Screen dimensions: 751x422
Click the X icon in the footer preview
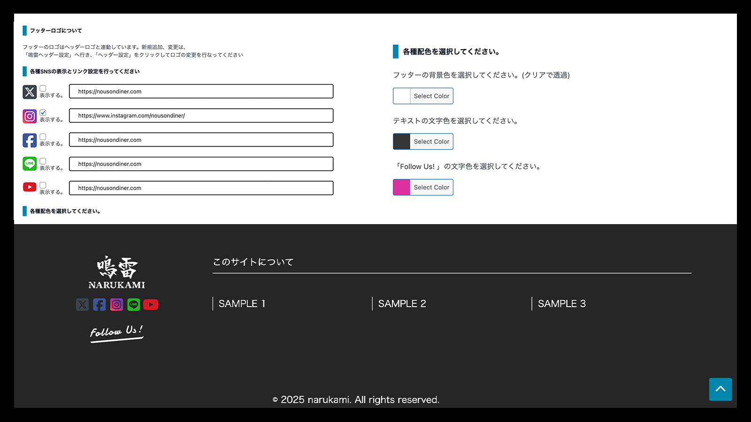click(x=82, y=304)
